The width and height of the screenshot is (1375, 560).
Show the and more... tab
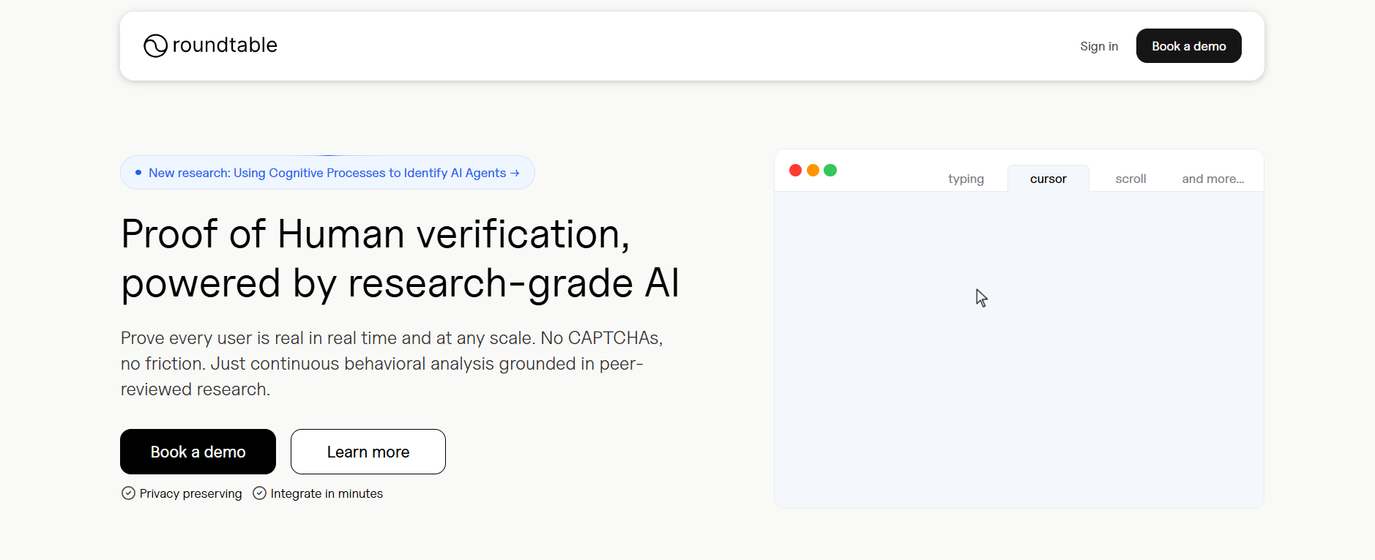coord(1213,179)
